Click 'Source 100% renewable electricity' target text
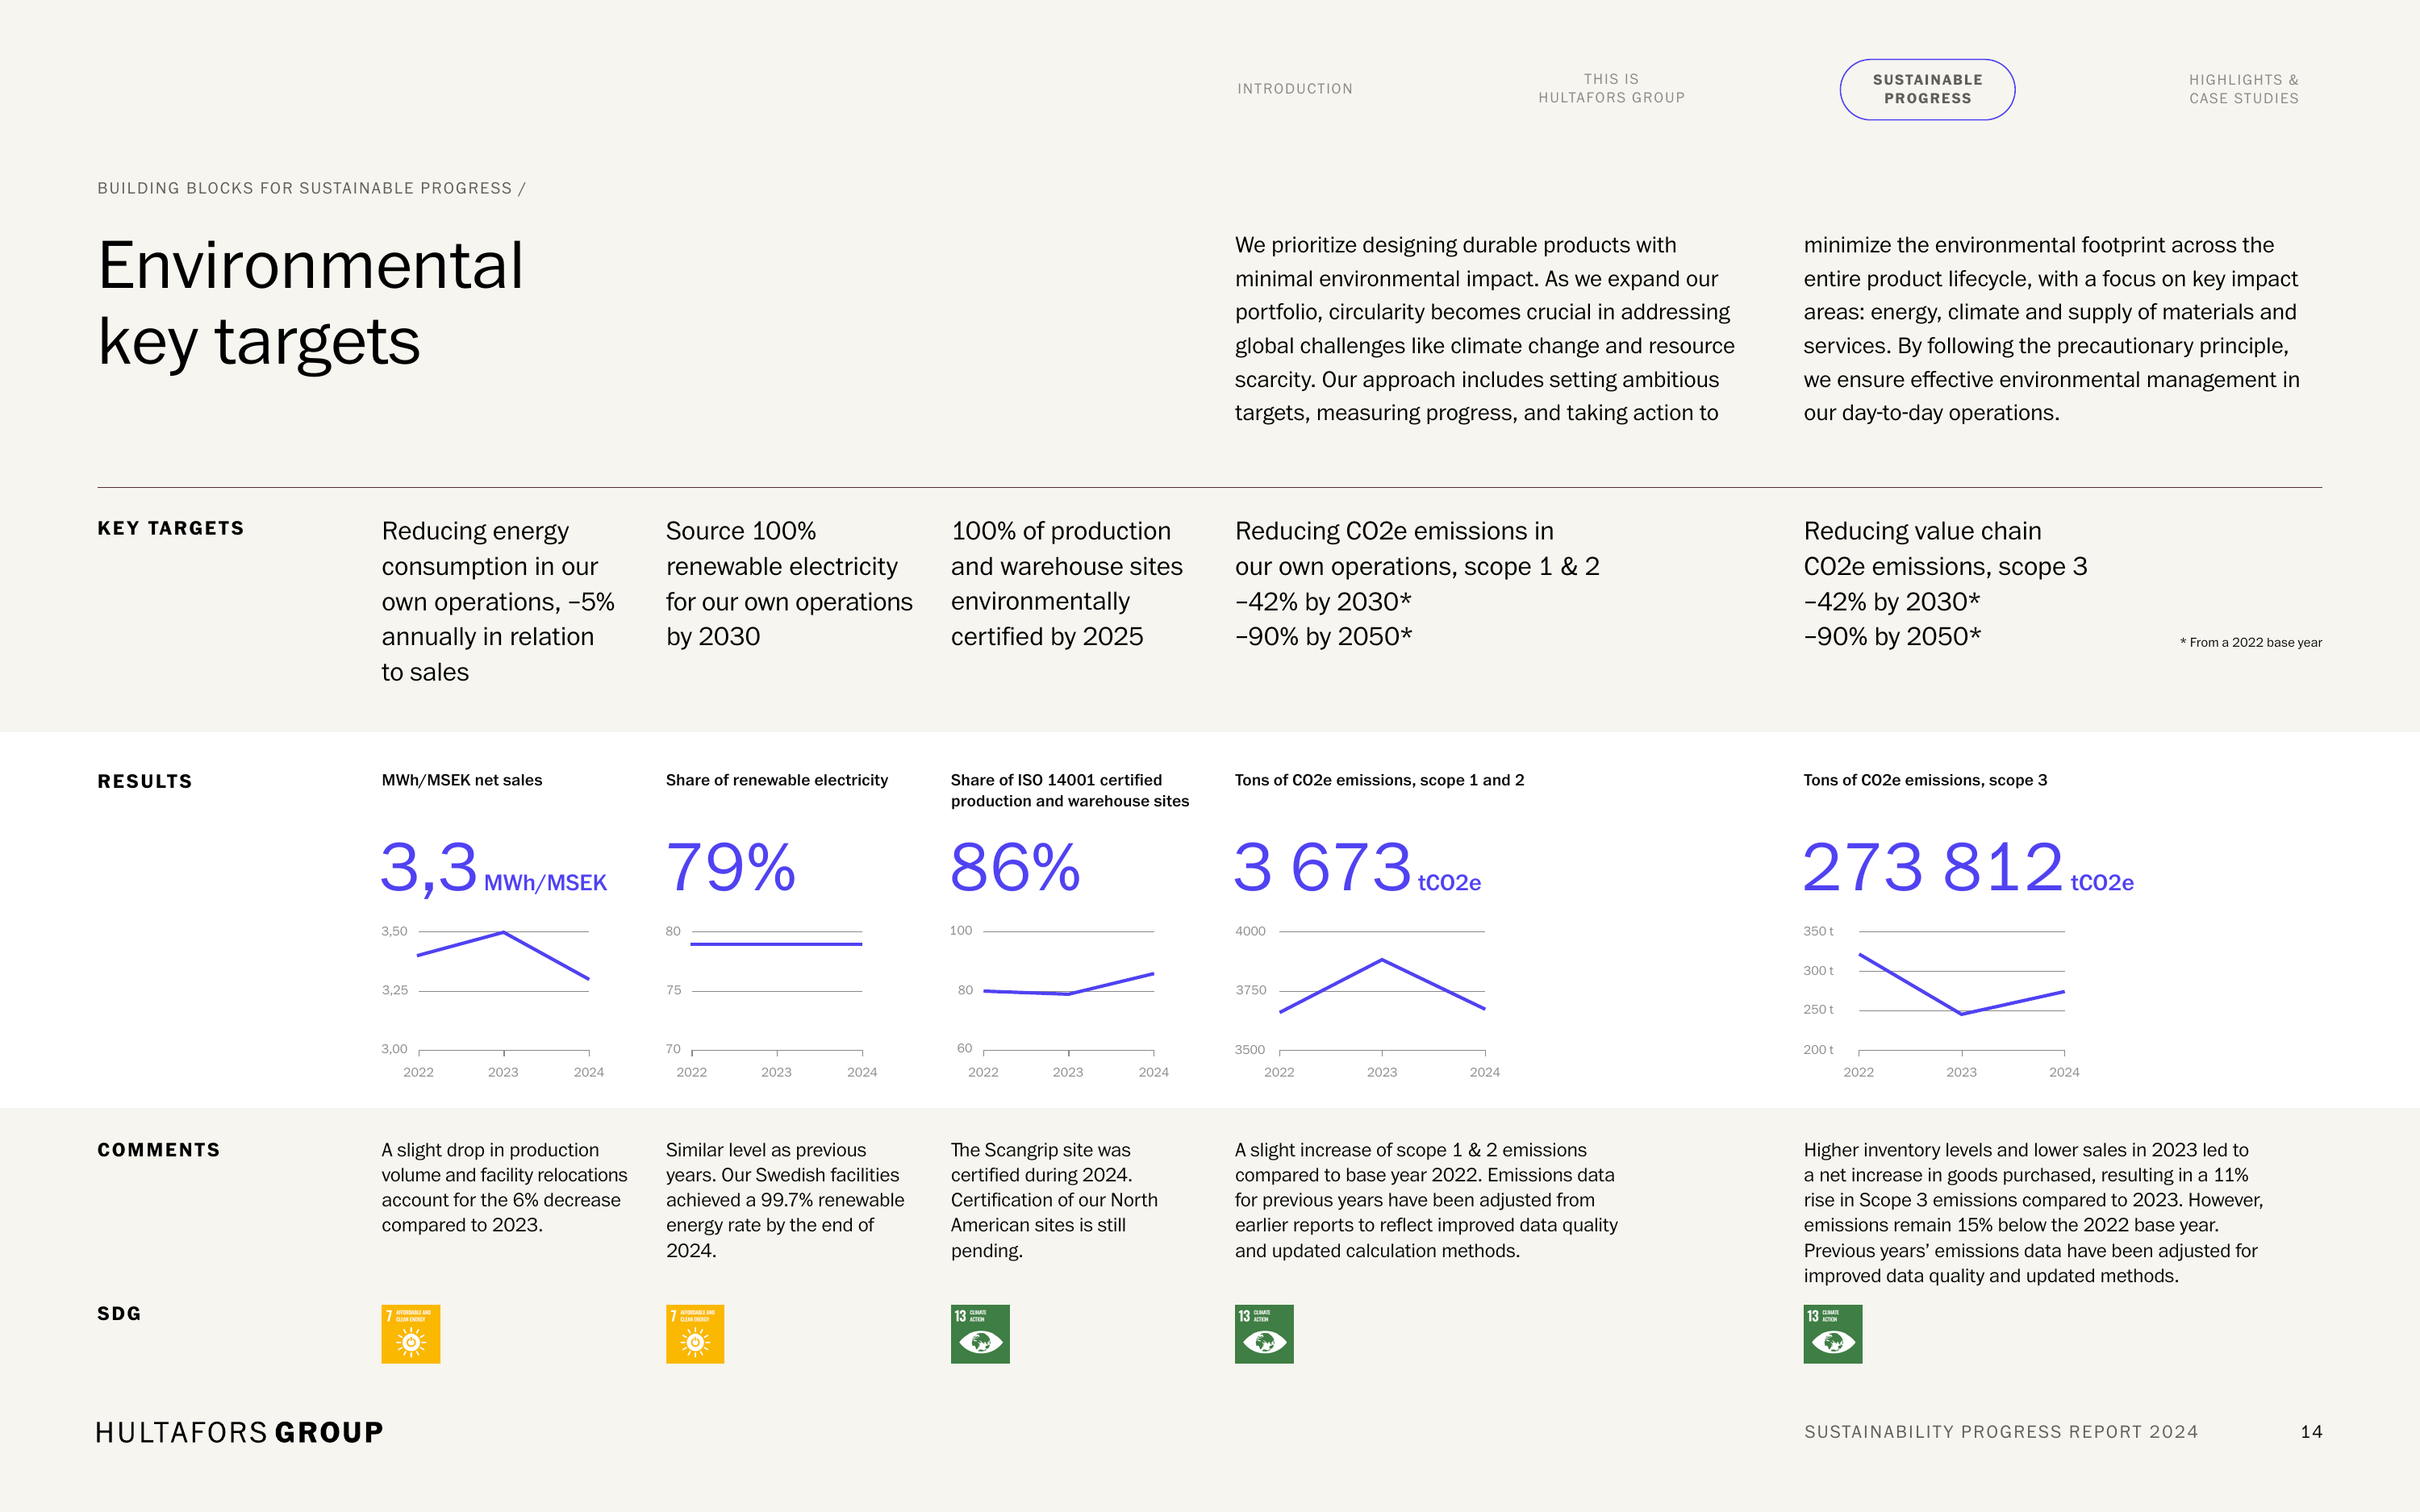Viewport: 2420px width, 1512px height. click(789, 584)
